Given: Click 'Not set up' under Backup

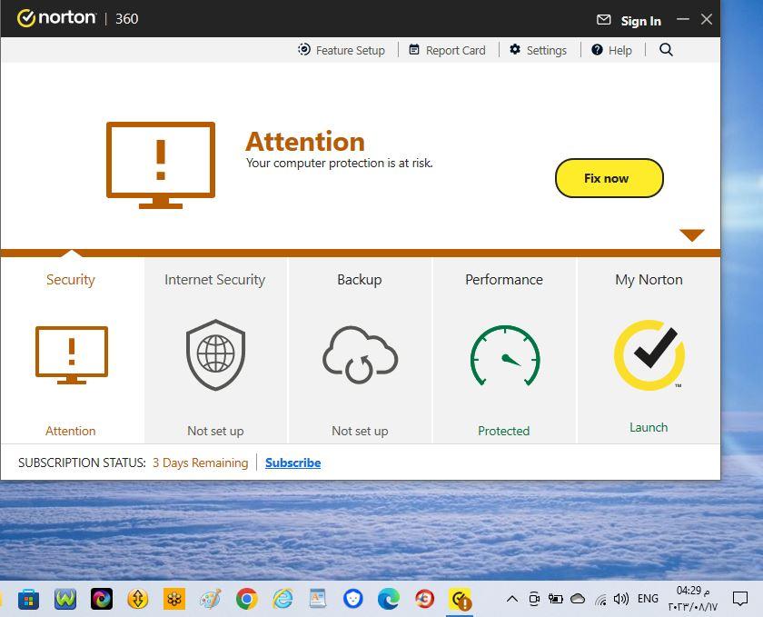Looking at the screenshot, I should [360, 431].
